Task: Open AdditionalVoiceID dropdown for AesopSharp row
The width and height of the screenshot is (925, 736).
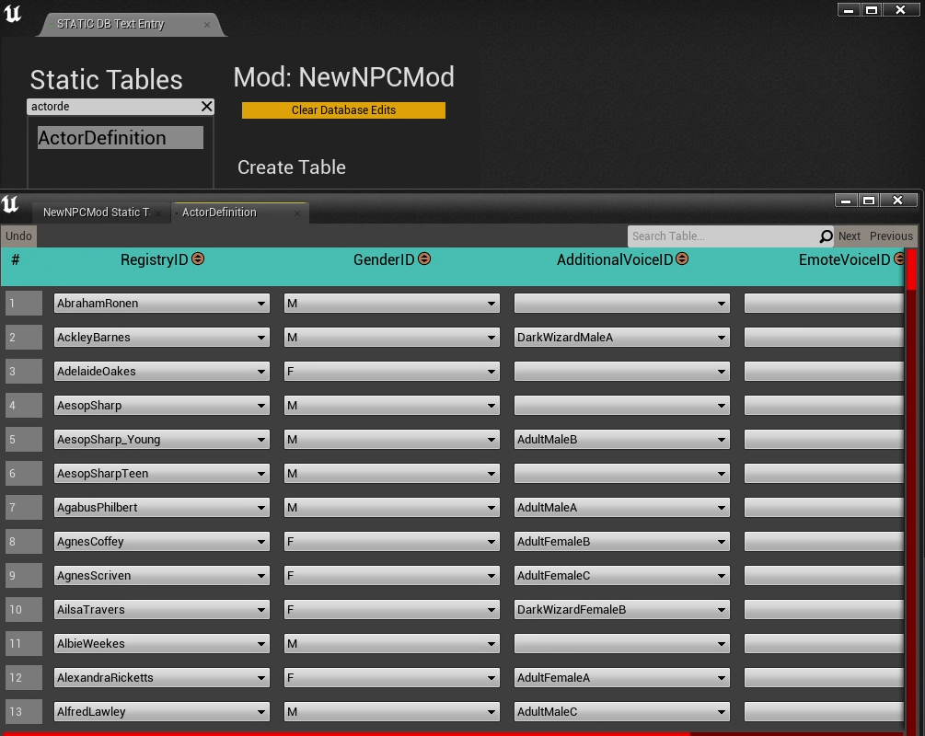Action: [x=622, y=405]
